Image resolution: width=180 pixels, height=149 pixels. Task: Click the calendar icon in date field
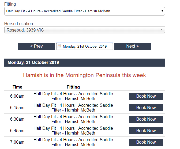tap(59, 47)
